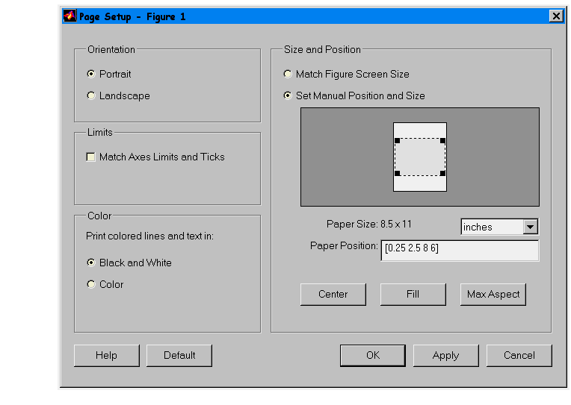Cancel the Page Setup dialog
This screenshot has height=405, width=571.
pyautogui.click(x=519, y=355)
